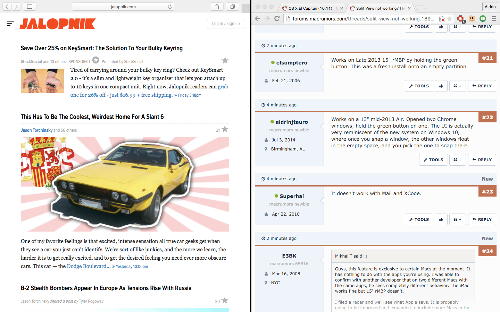
Task: Open the elsumptero user profile
Action: pyautogui.click(x=292, y=63)
